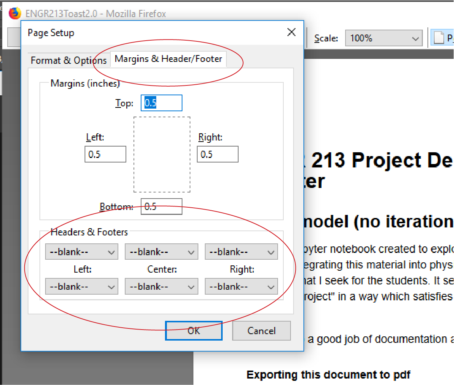
Task: Switch to the Format & Options tab
Action: click(69, 60)
